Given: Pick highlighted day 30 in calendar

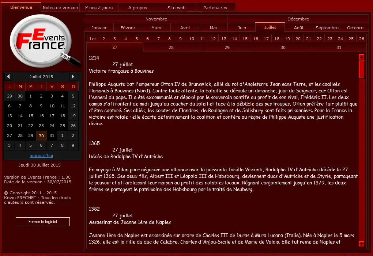Looking at the screenshot, I should tap(41, 135).
